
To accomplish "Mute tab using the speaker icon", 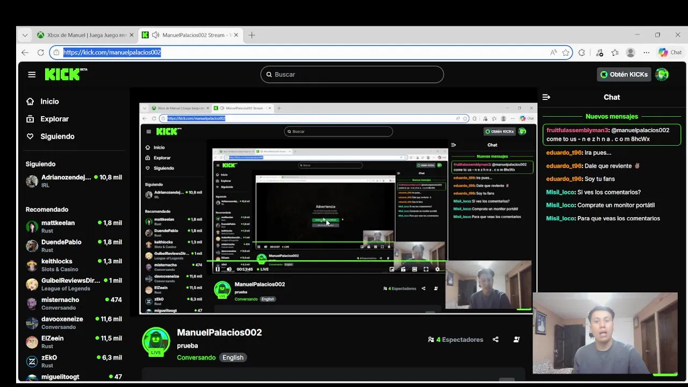I will pos(155,35).
